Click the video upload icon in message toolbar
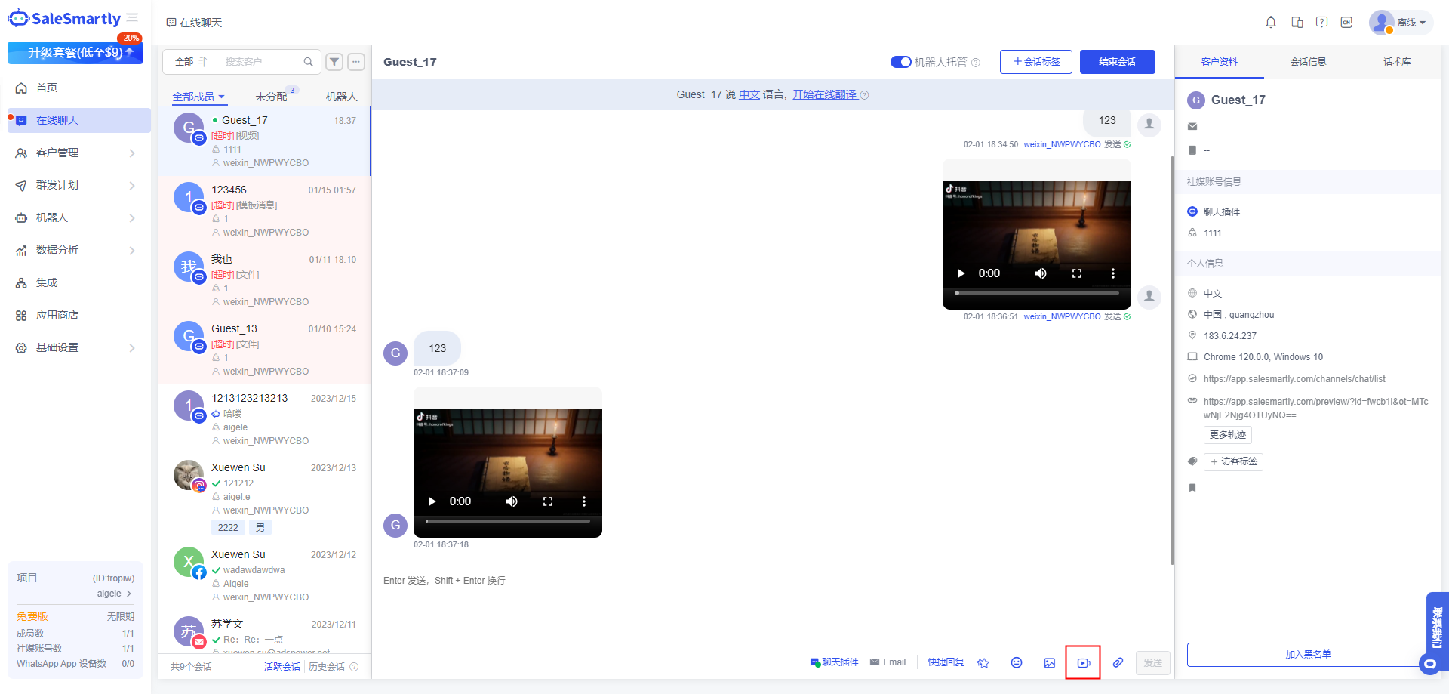This screenshot has height=694, width=1449. coord(1083,662)
